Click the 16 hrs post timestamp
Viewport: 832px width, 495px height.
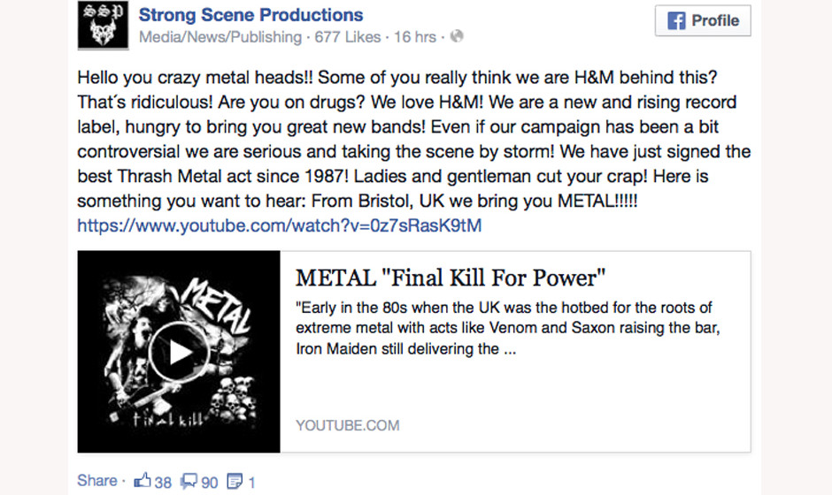pos(415,37)
